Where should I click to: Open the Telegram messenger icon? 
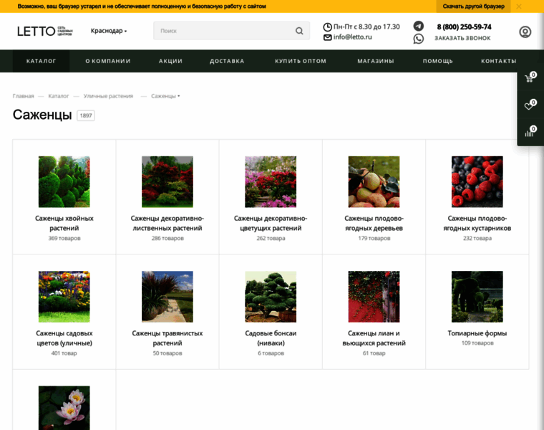tap(419, 26)
